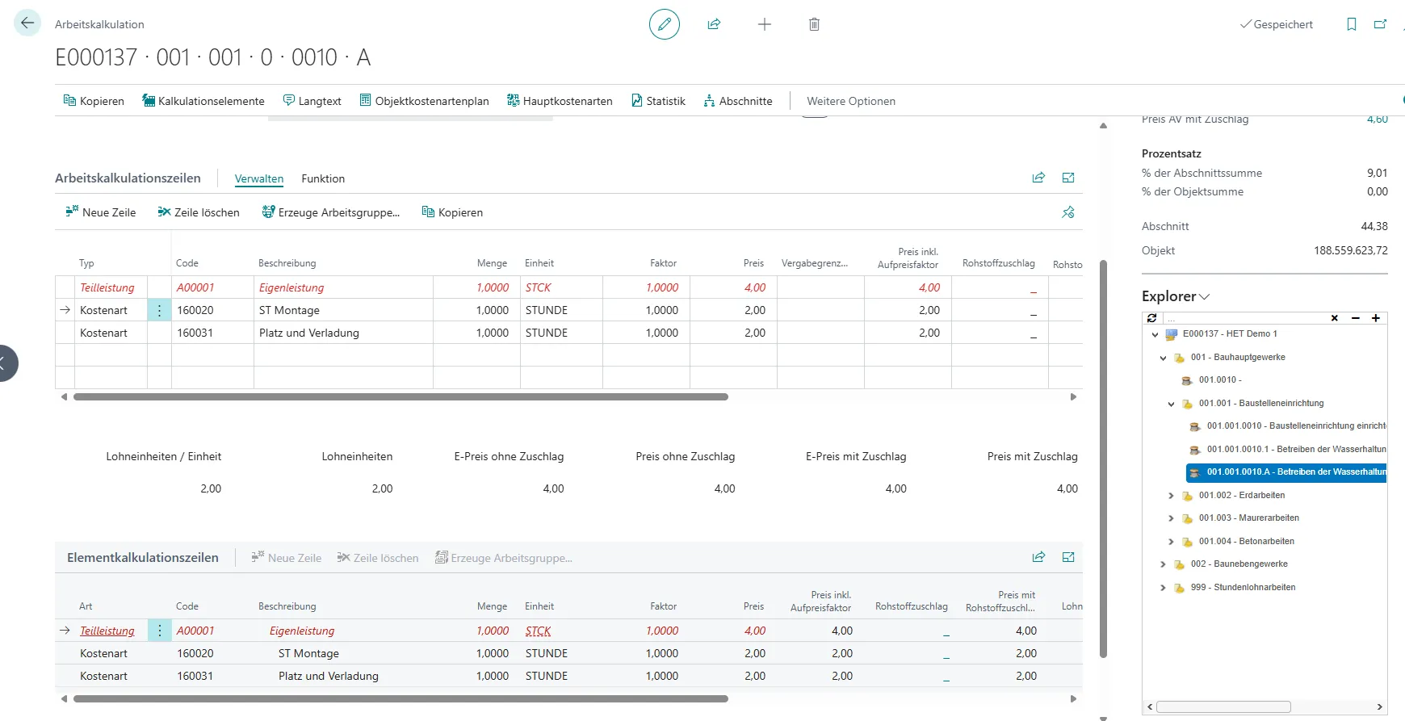Image resolution: width=1405 pixels, height=721 pixels.
Task: Click the Teilleistung link in Elementkalkulationszeilen
Action: 107,631
